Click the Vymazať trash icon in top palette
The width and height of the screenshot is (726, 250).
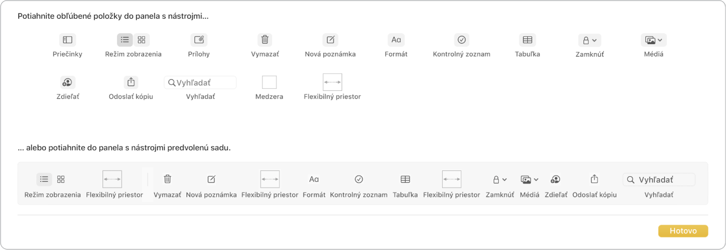[265, 40]
